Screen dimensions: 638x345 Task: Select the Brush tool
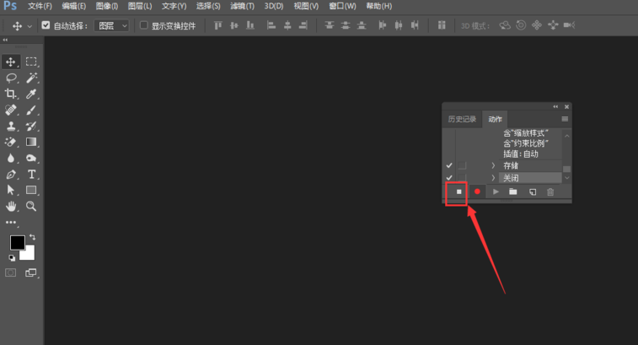pos(31,110)
